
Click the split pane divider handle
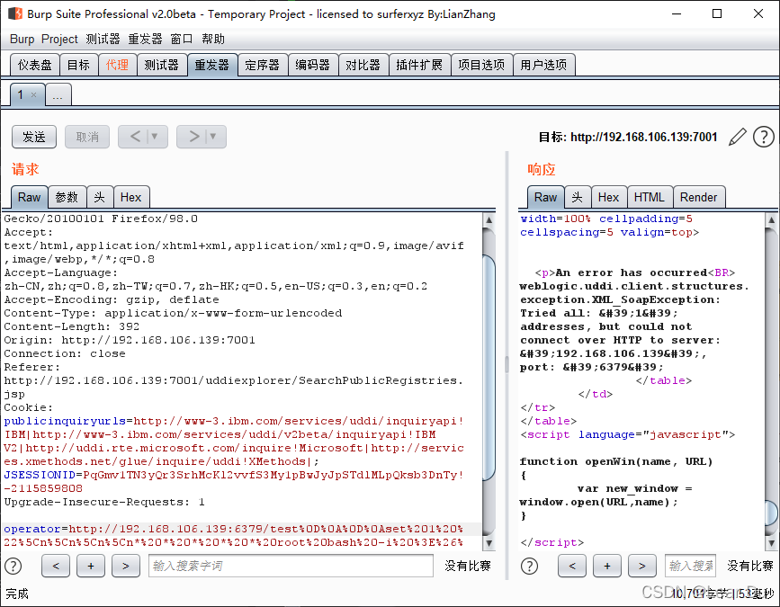[507, 364]
